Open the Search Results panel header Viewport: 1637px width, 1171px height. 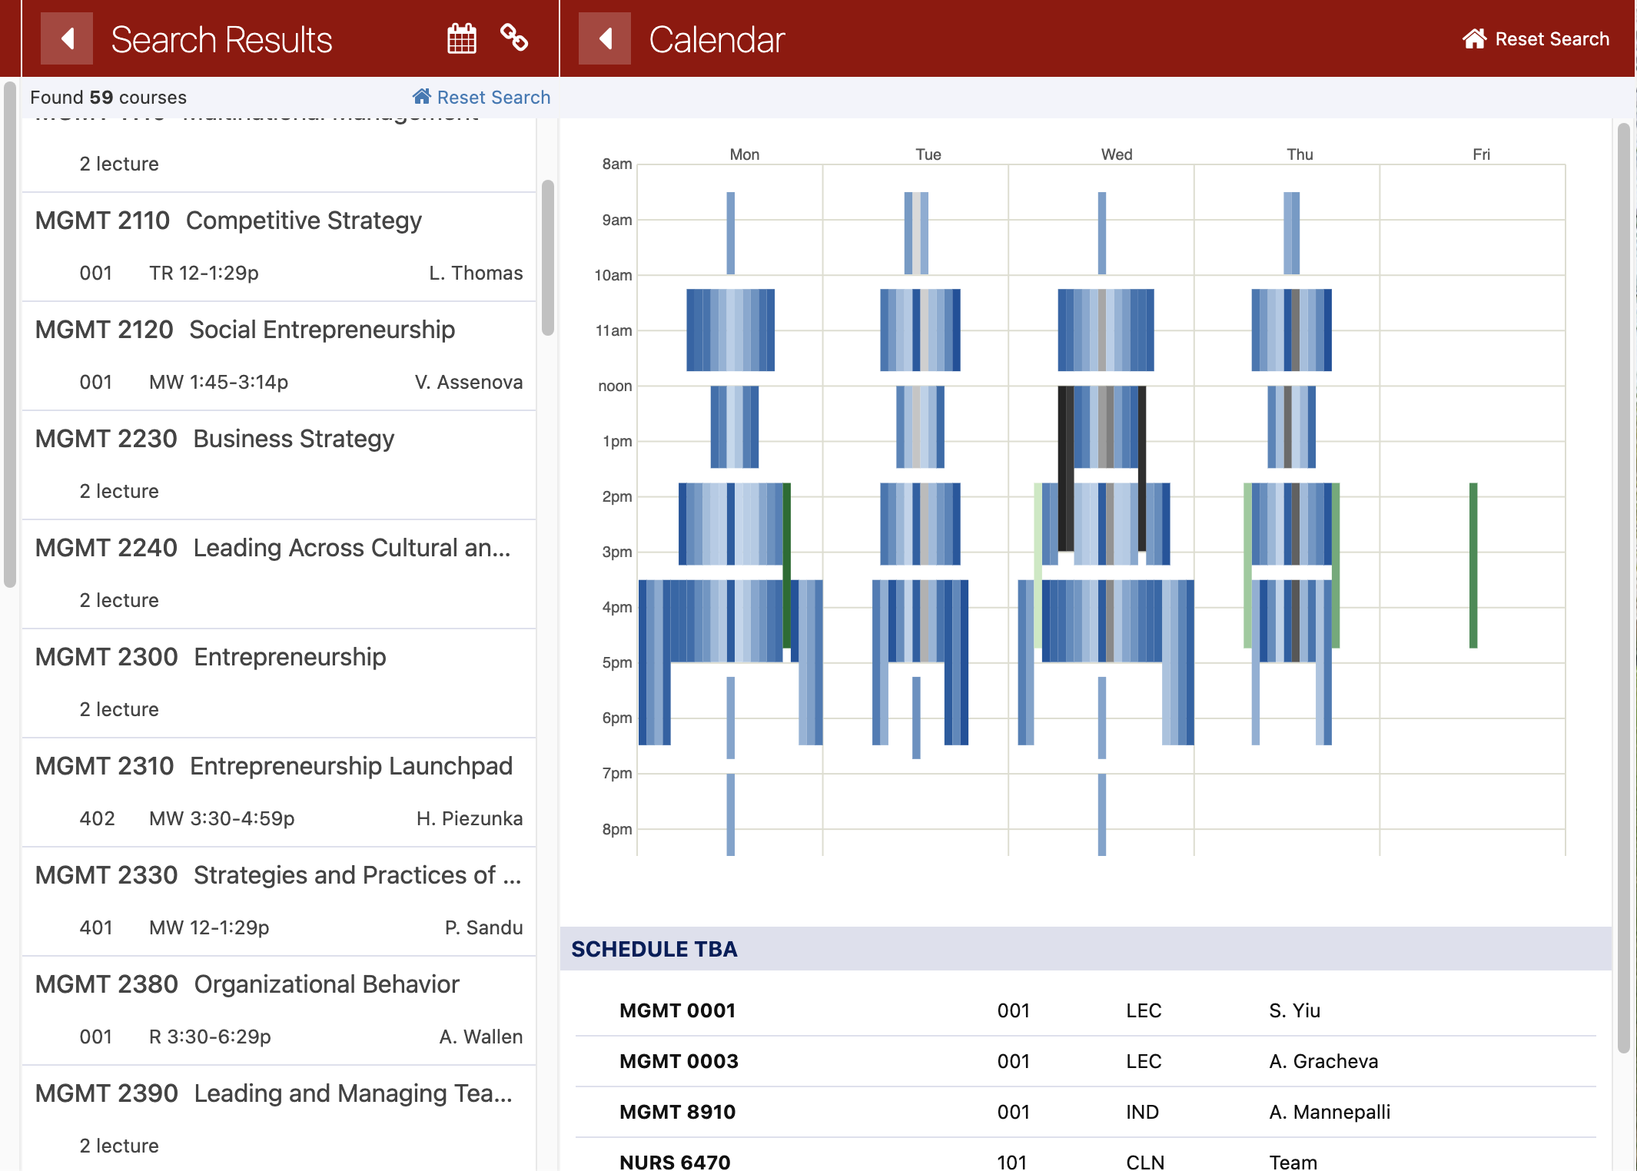[x=221, y=38]
